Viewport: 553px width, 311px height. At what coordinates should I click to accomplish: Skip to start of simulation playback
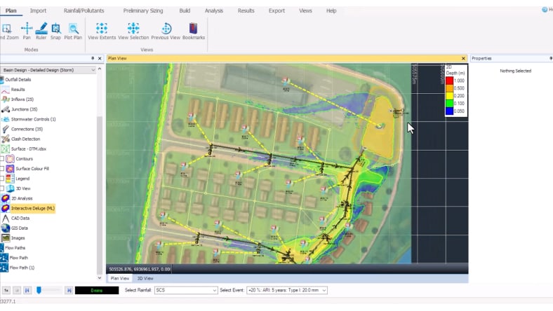(x=27, y=290)
